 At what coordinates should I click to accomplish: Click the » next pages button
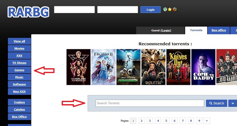pos(207,121)
